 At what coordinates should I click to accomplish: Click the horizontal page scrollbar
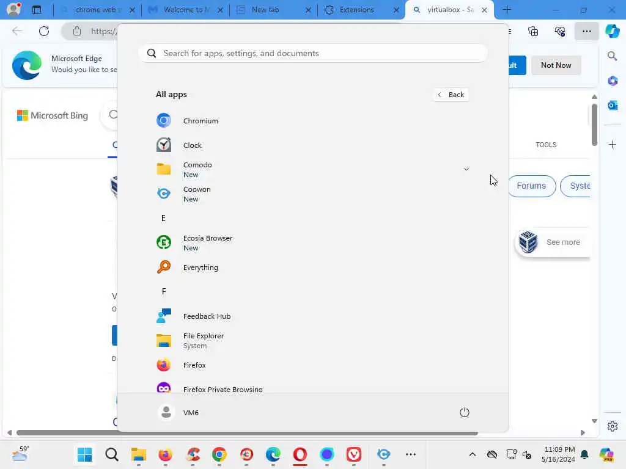[247, 433]
